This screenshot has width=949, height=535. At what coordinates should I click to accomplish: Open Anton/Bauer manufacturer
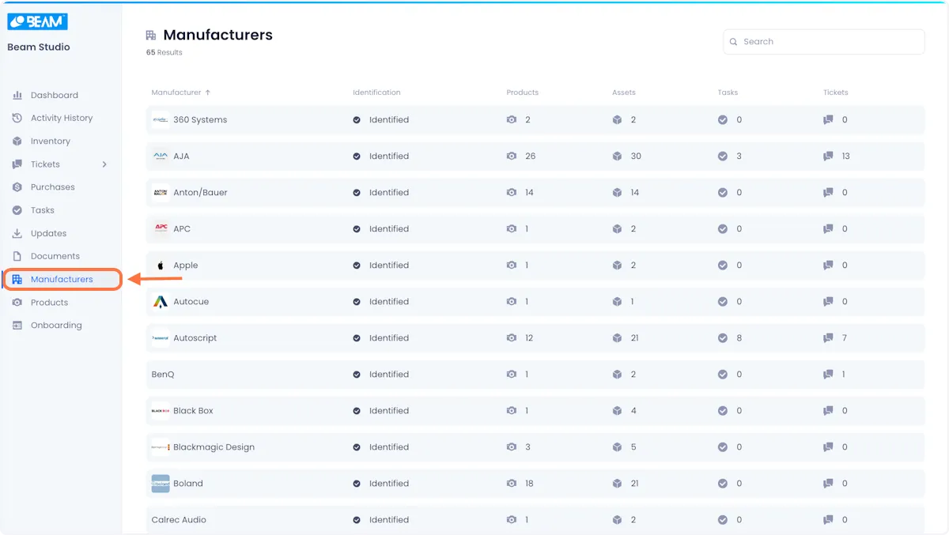click(535, 193)
